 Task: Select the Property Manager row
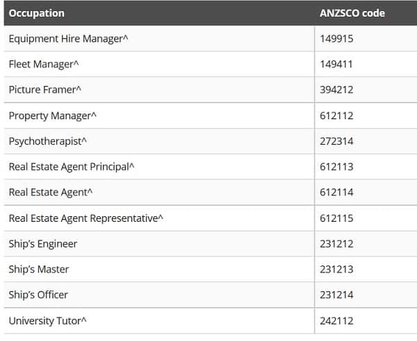point(211,116)
